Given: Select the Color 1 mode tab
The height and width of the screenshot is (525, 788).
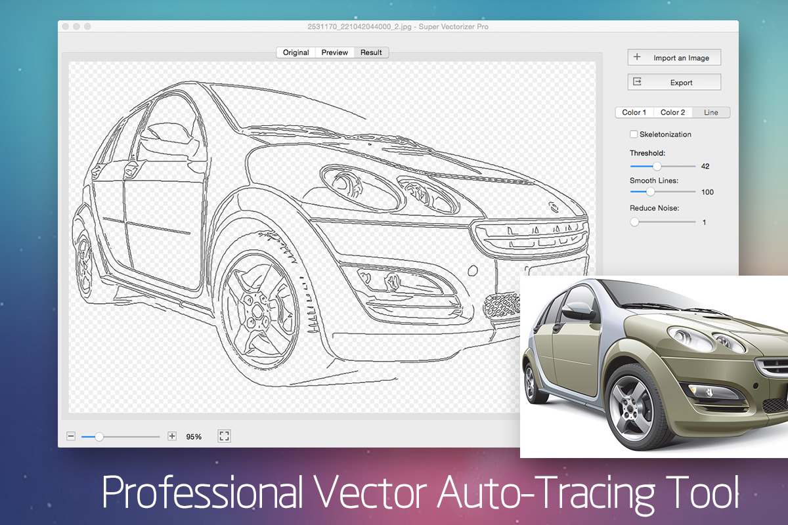Looking at the screenshot, I should (x=634, y=112).
